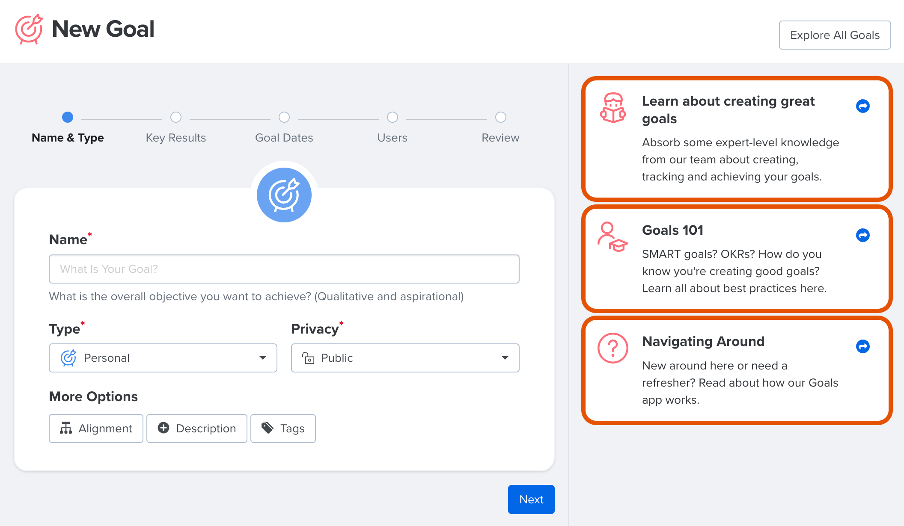Click the More Options heading
The width and height of the screenshot is (904, 526).
pyautogui.click(x=93, y=396)
